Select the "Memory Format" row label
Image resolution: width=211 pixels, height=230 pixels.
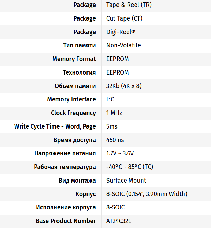coord(74,59)
